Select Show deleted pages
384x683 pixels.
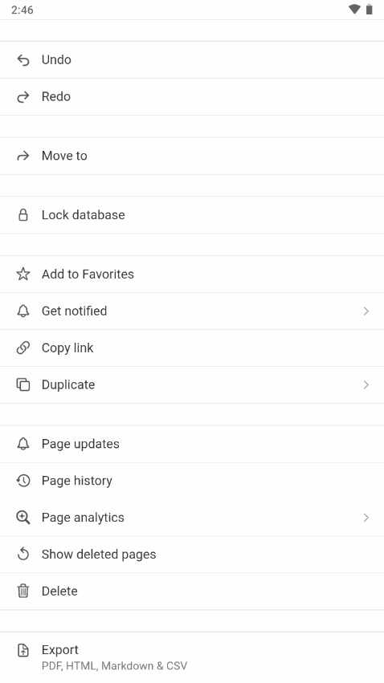192,554
